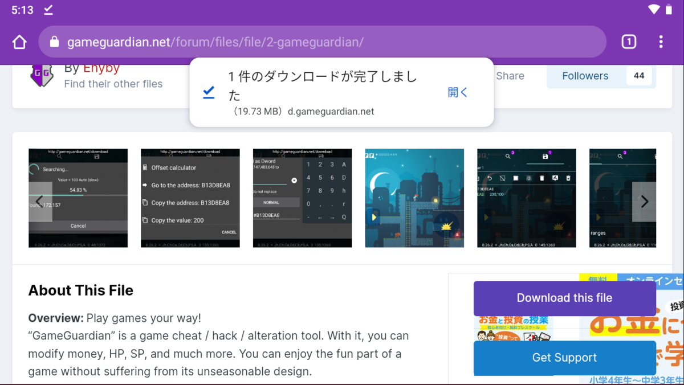Click the Enyby author link
The width and height of the screenshot is (684, 385).
101,68
